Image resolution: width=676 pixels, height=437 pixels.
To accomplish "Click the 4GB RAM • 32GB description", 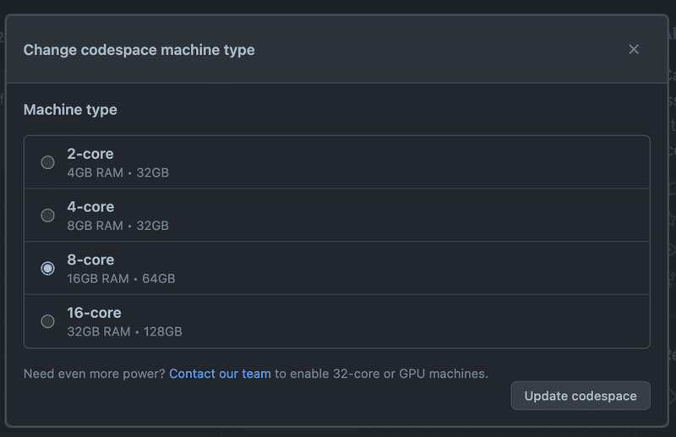I will click(x=117, y=172).
